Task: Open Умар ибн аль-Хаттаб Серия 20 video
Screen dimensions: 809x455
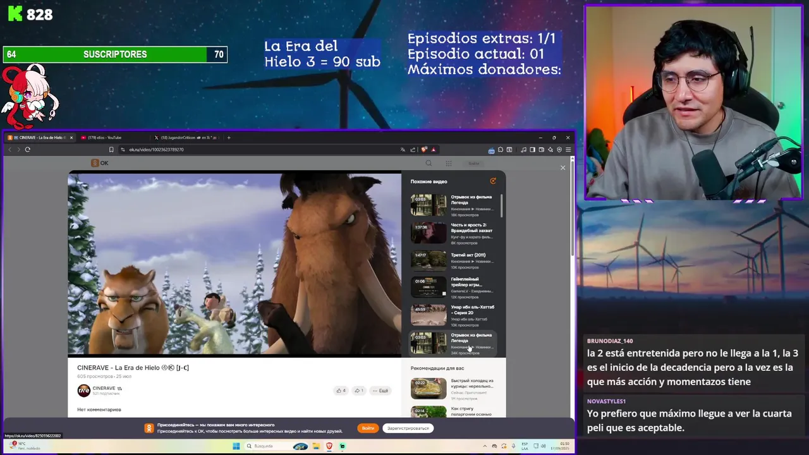Action: pos(429,315)
